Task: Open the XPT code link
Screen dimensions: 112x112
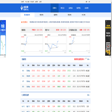Action: pos(23,81)
